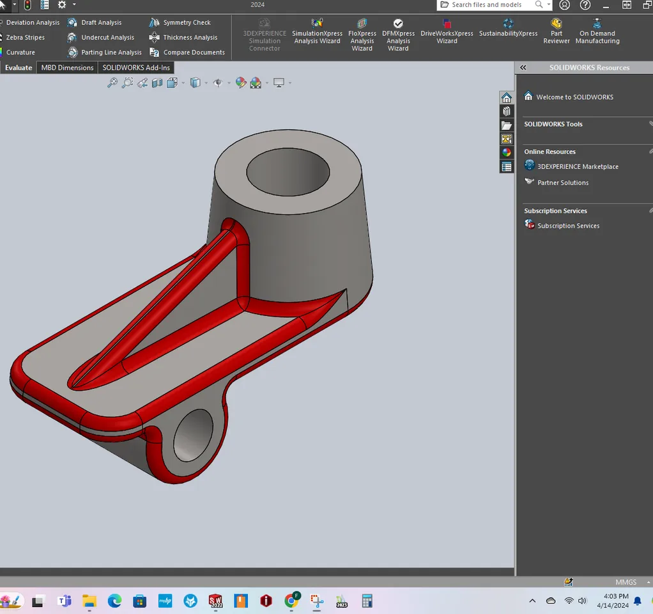Open the MBD Dimensions tab
This screenshot has width=653, height=614.
click(66, 67)
